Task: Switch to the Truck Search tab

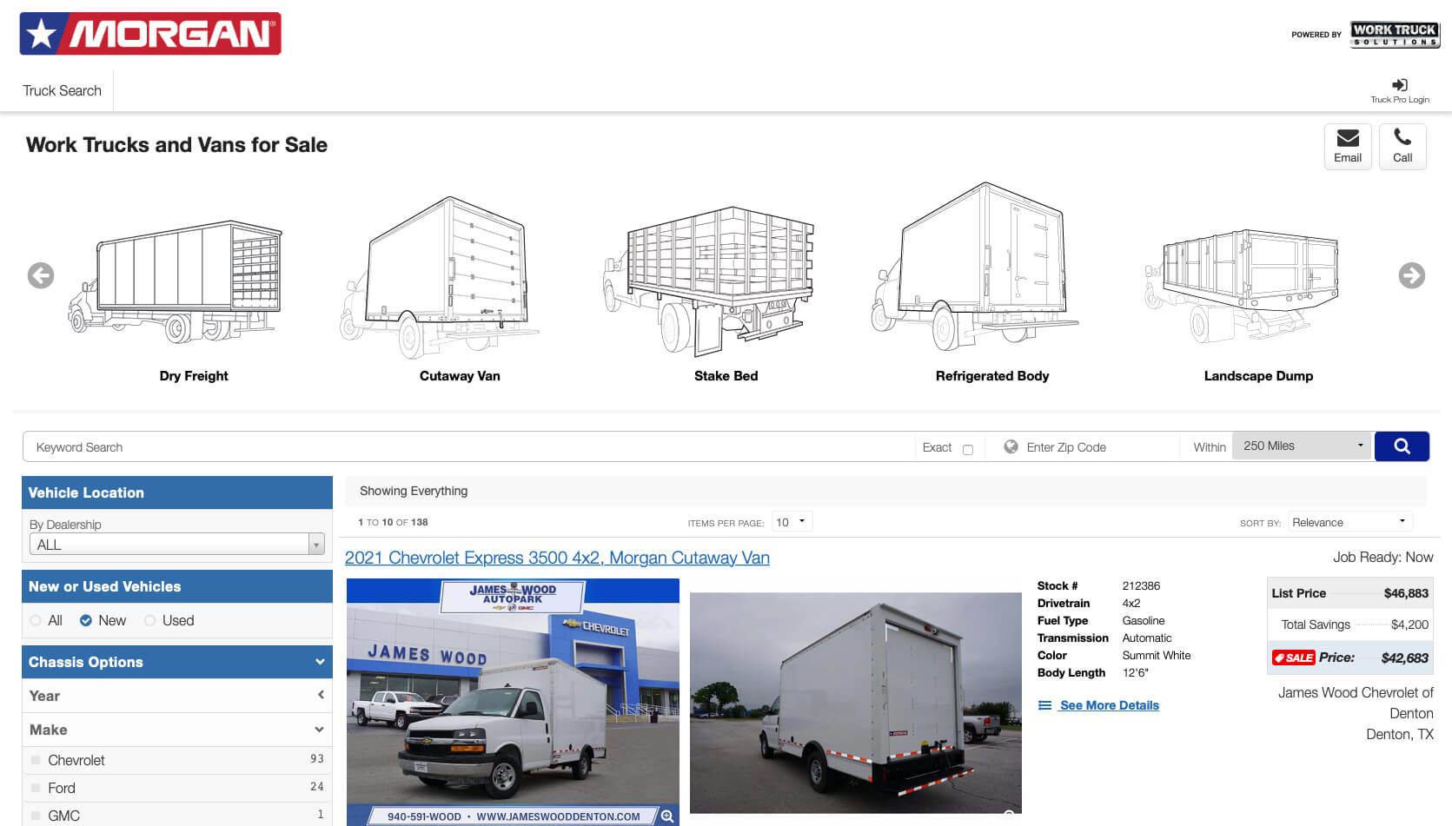Action: (62, 90)
